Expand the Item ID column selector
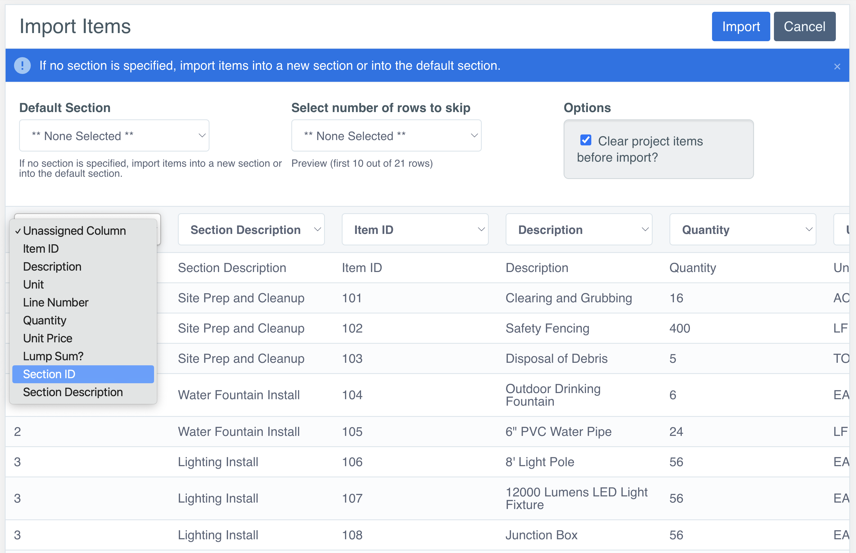 click(415, 230)
